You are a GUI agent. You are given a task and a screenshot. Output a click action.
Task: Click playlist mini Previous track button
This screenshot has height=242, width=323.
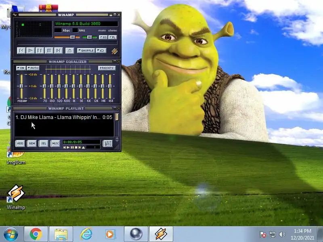pyautogui.click(x=65, y=147)
